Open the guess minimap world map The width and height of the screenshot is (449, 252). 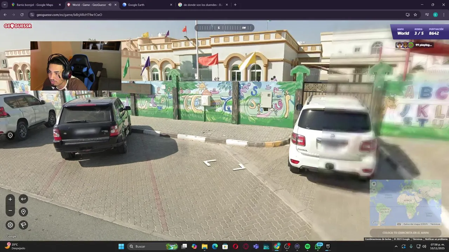pos(406,203)
